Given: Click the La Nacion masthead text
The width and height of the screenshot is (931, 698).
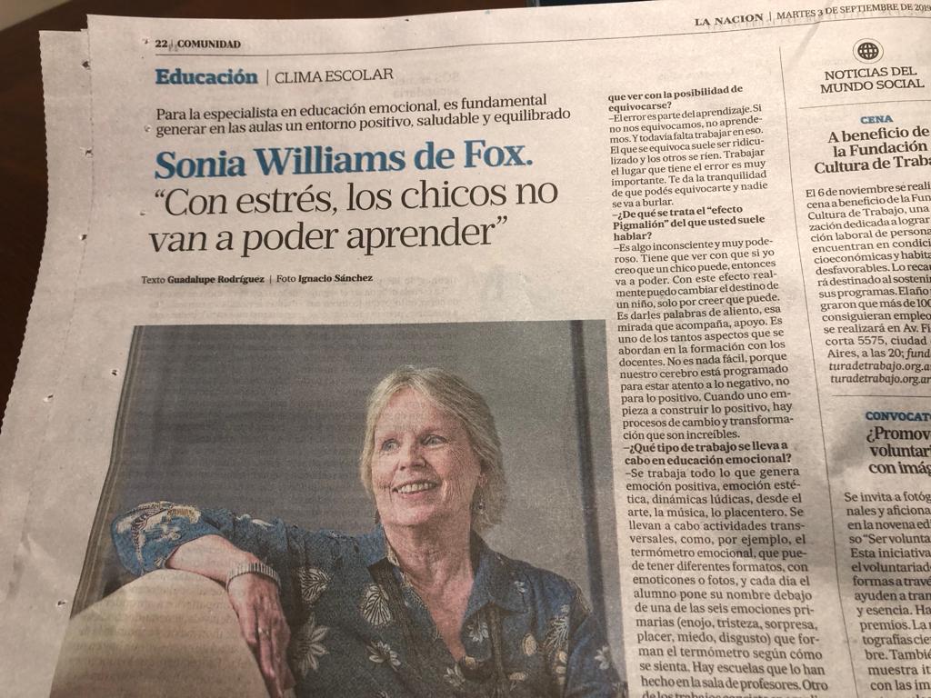Looking at the screenshot, I should tap(728, 20).
